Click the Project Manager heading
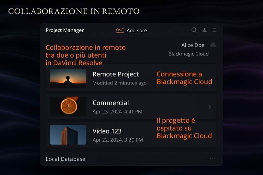263x175 pixels. pyautogui.click(x=65, y=30)
